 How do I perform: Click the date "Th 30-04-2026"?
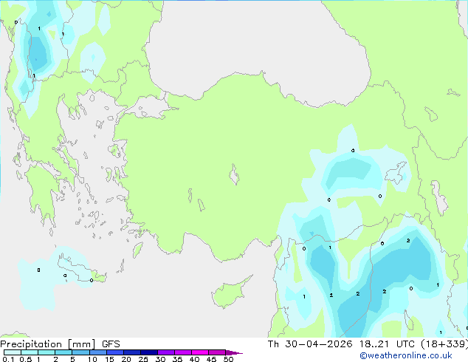click(310, 344)
